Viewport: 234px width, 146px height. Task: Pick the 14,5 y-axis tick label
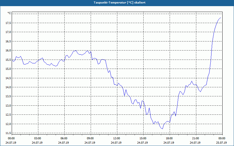point(8,78)
